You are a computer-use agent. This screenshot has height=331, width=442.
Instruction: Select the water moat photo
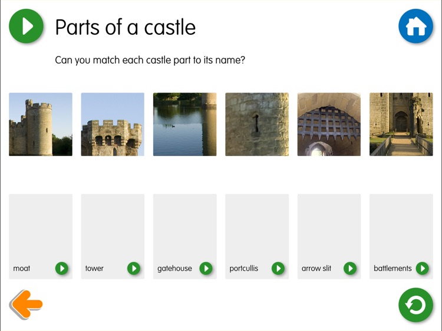coord(184,124)
